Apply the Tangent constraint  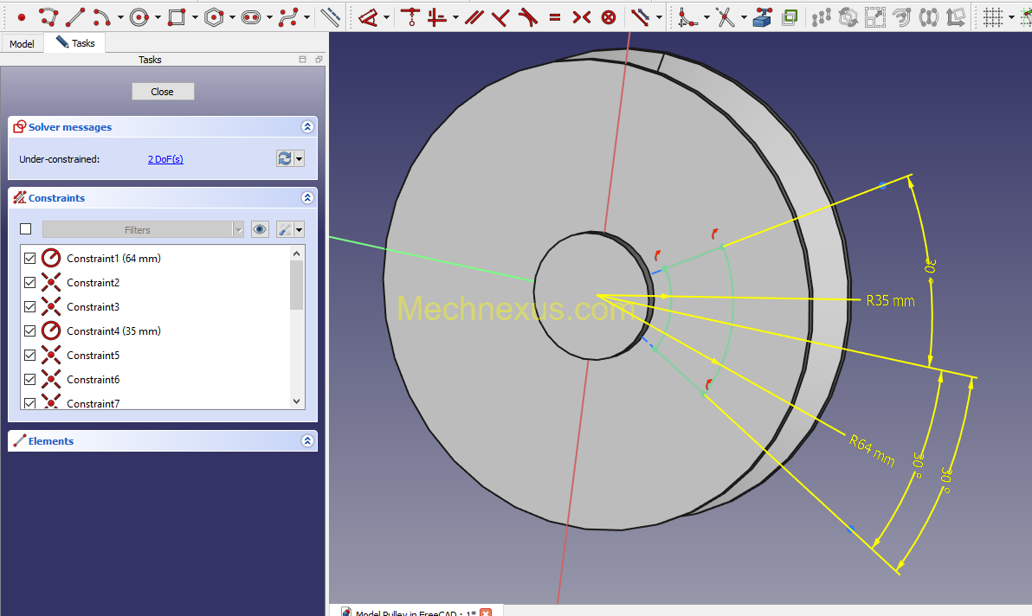click(x=528, y=17)
